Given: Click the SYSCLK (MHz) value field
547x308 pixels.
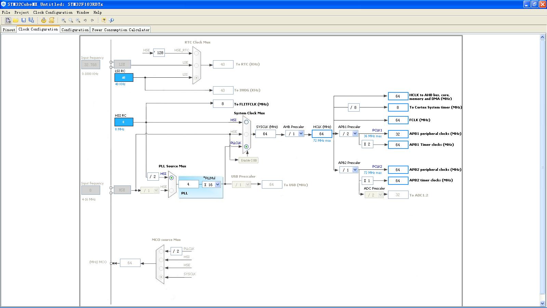Looking at the screenshot, I should [266, 134].
